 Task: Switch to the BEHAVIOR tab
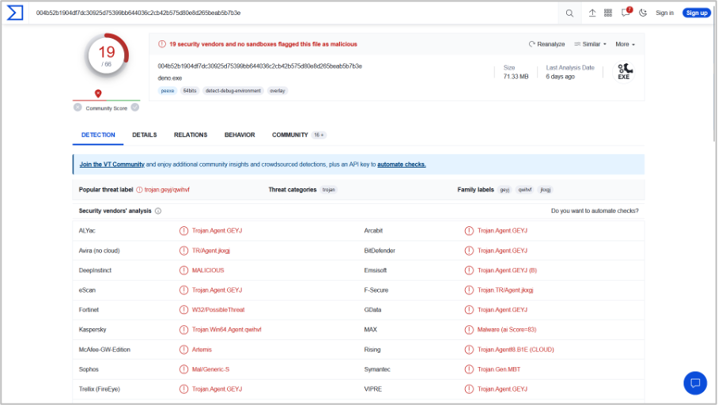click(240, 134)
